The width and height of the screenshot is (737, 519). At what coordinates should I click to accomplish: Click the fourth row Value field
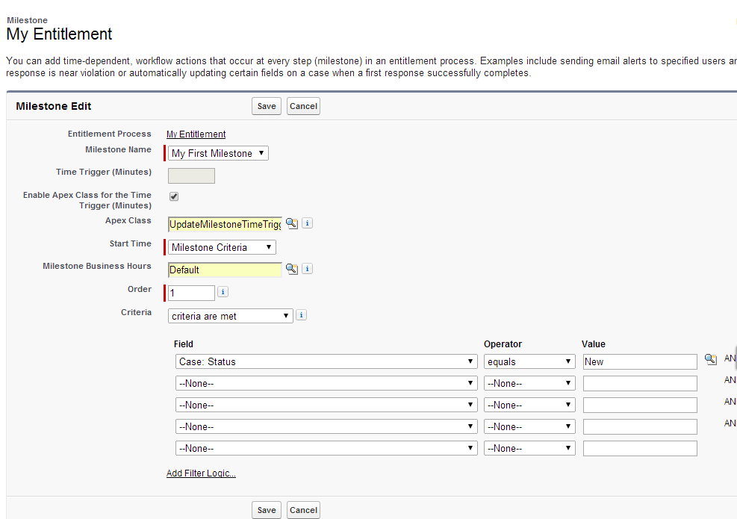640,426
